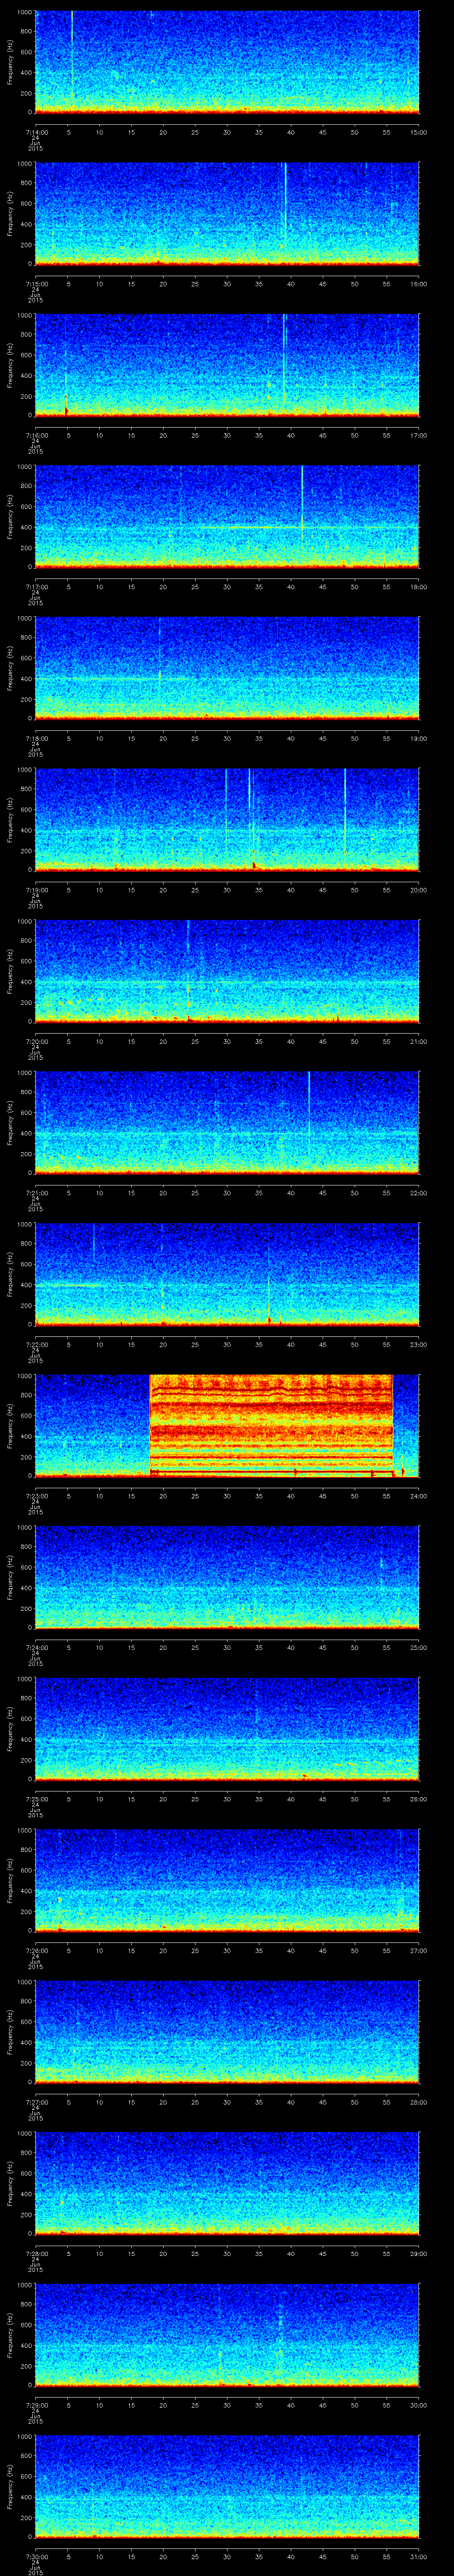Click the "21:00" end time label
Image resolution: width=454 pixels, height=2576 pixels.
coord(419,1042)
